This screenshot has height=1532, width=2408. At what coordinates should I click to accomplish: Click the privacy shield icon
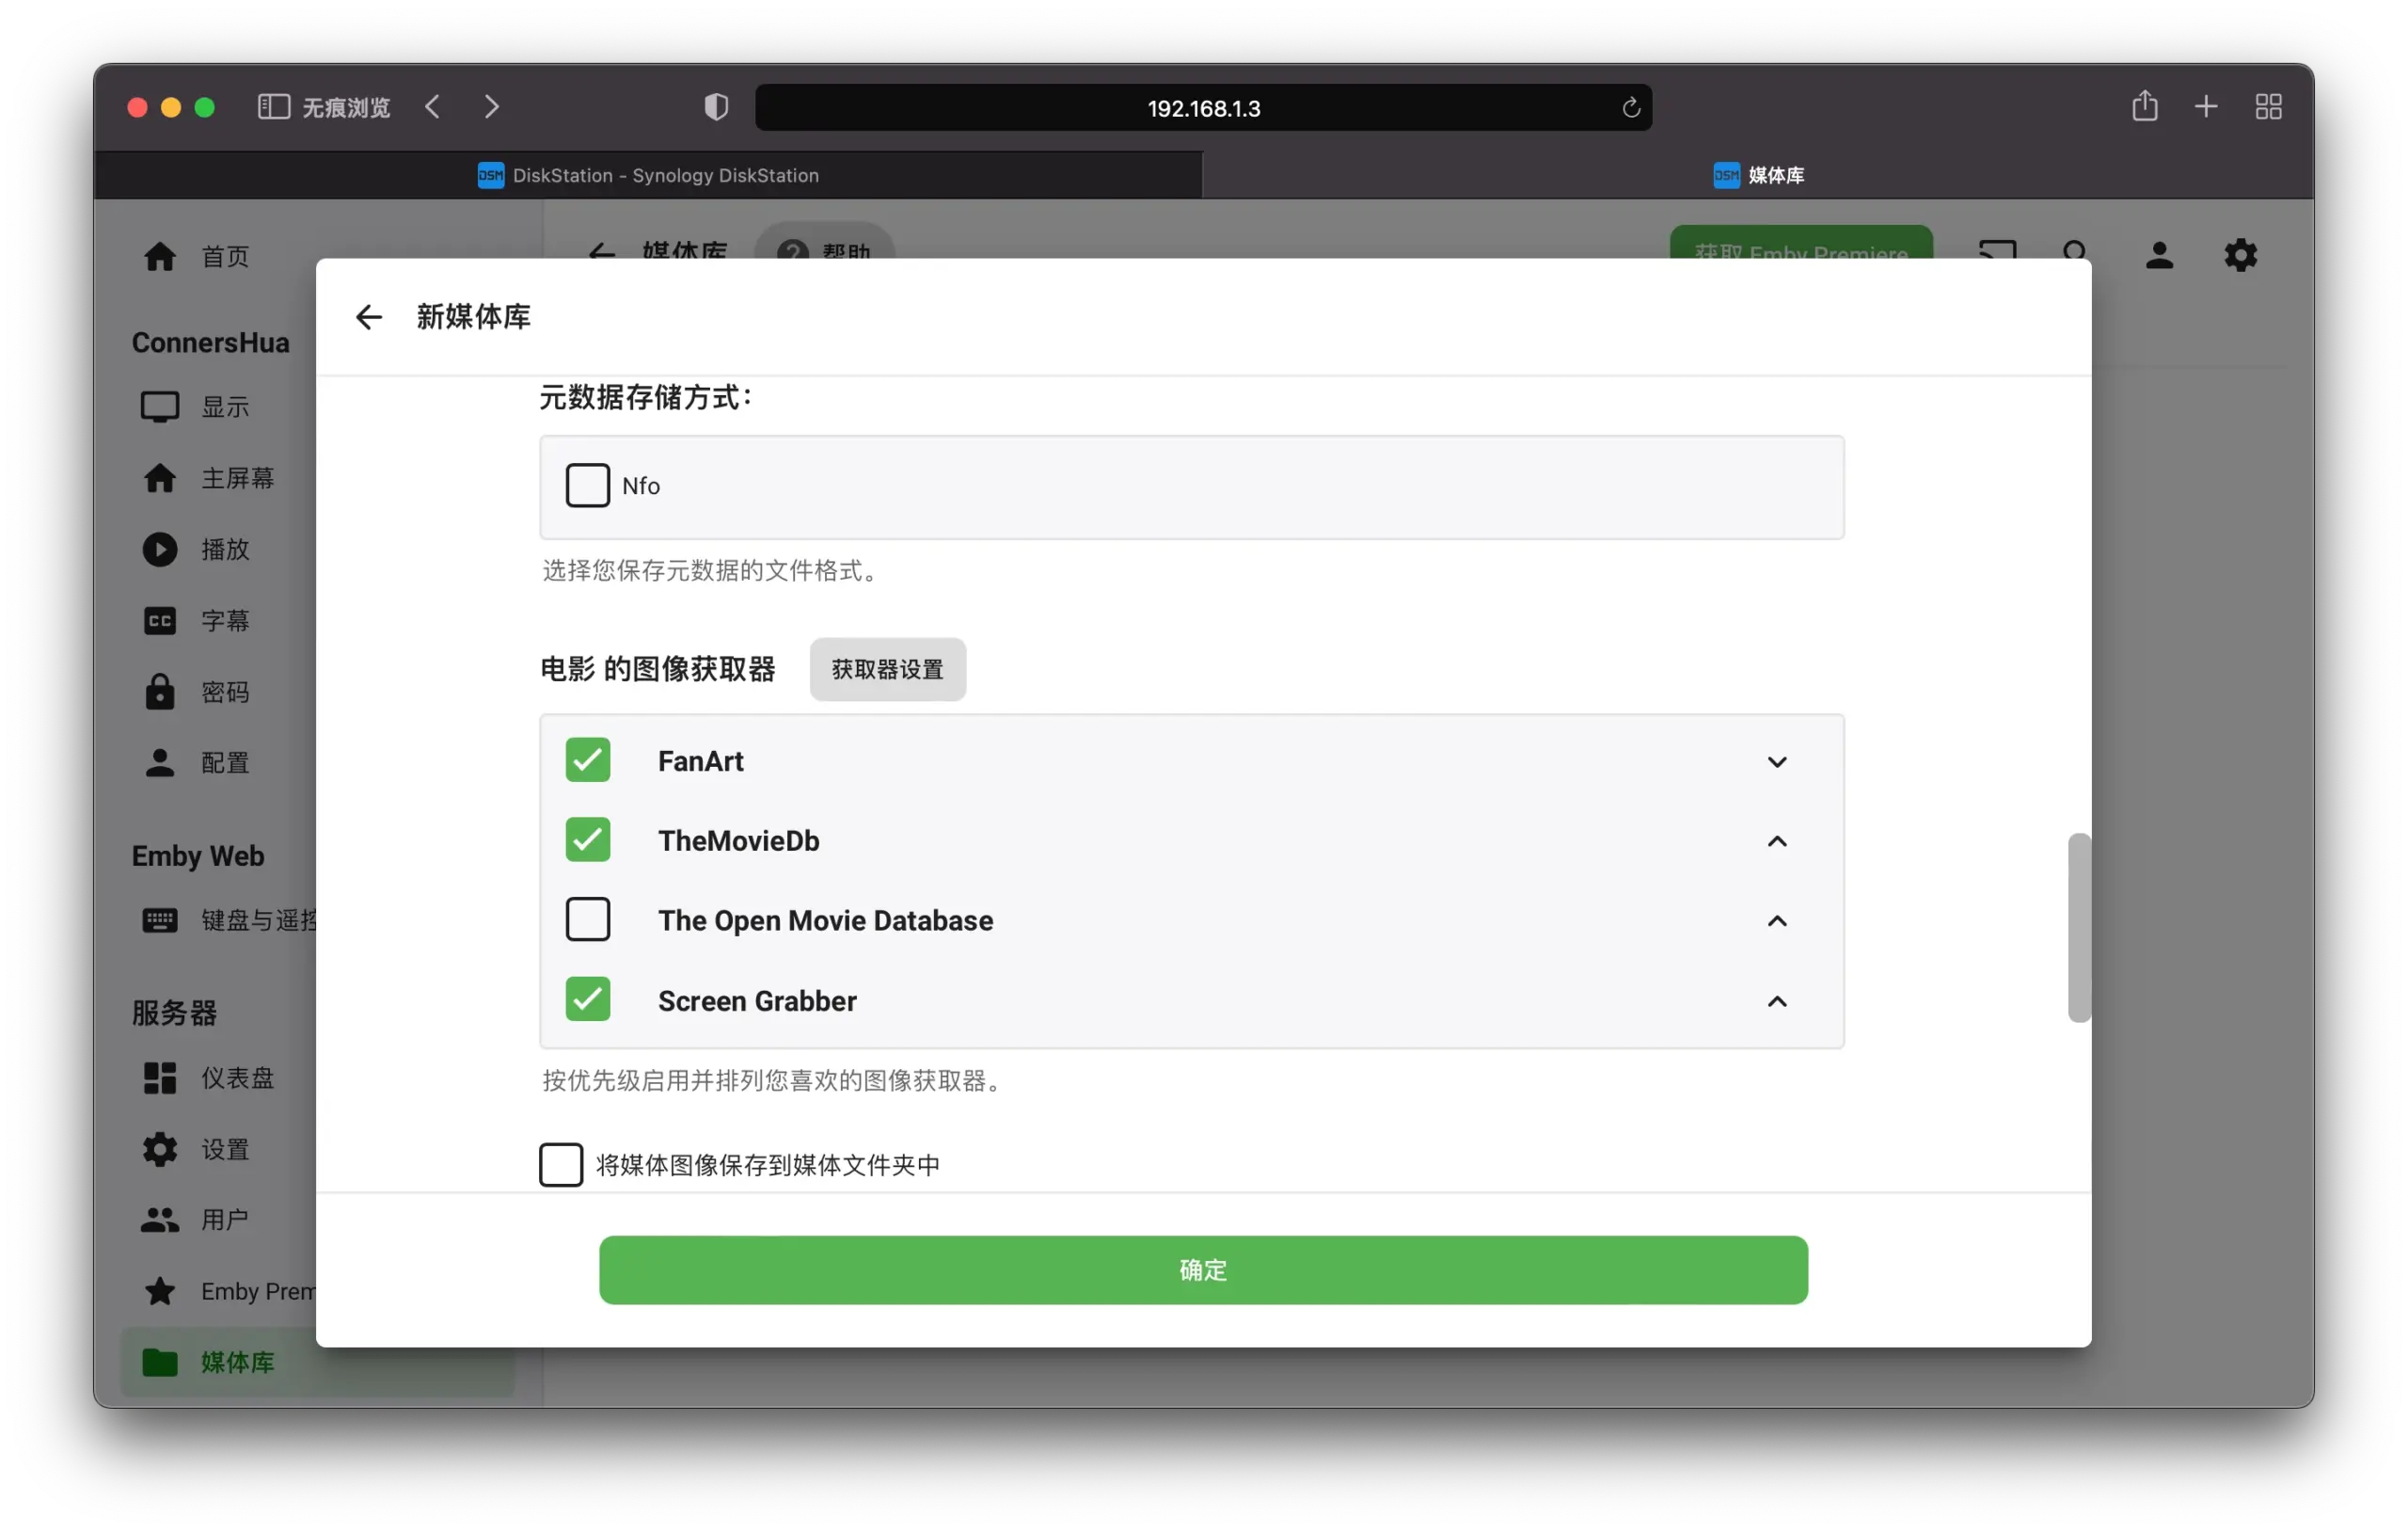click(716, 107)
